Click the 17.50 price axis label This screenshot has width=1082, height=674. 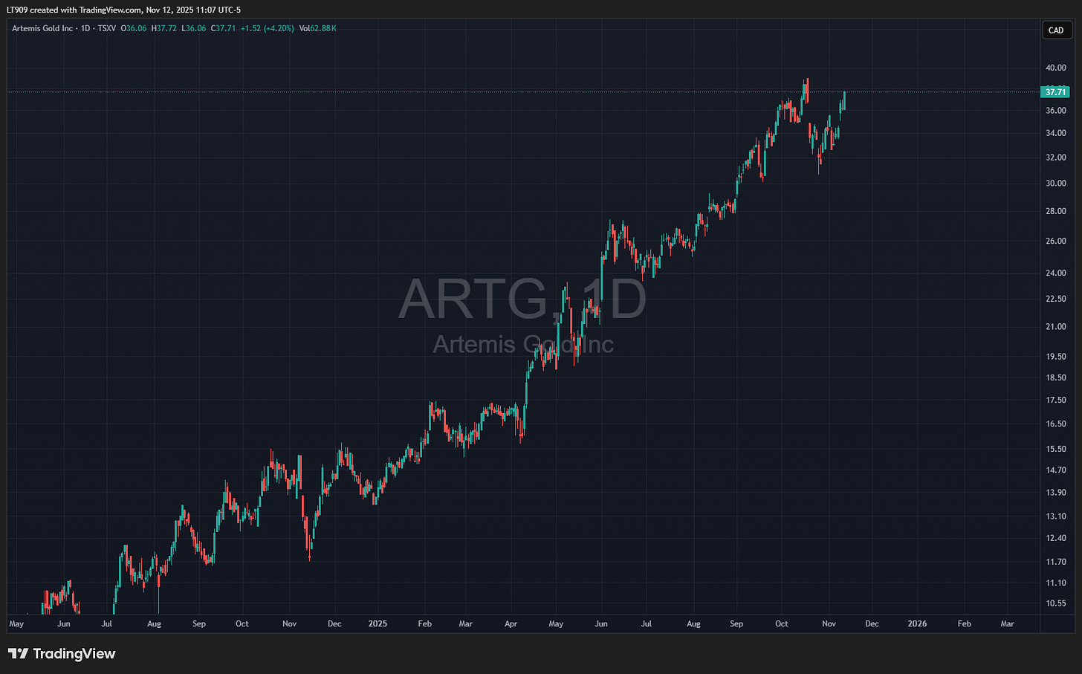coord(1055,401)
